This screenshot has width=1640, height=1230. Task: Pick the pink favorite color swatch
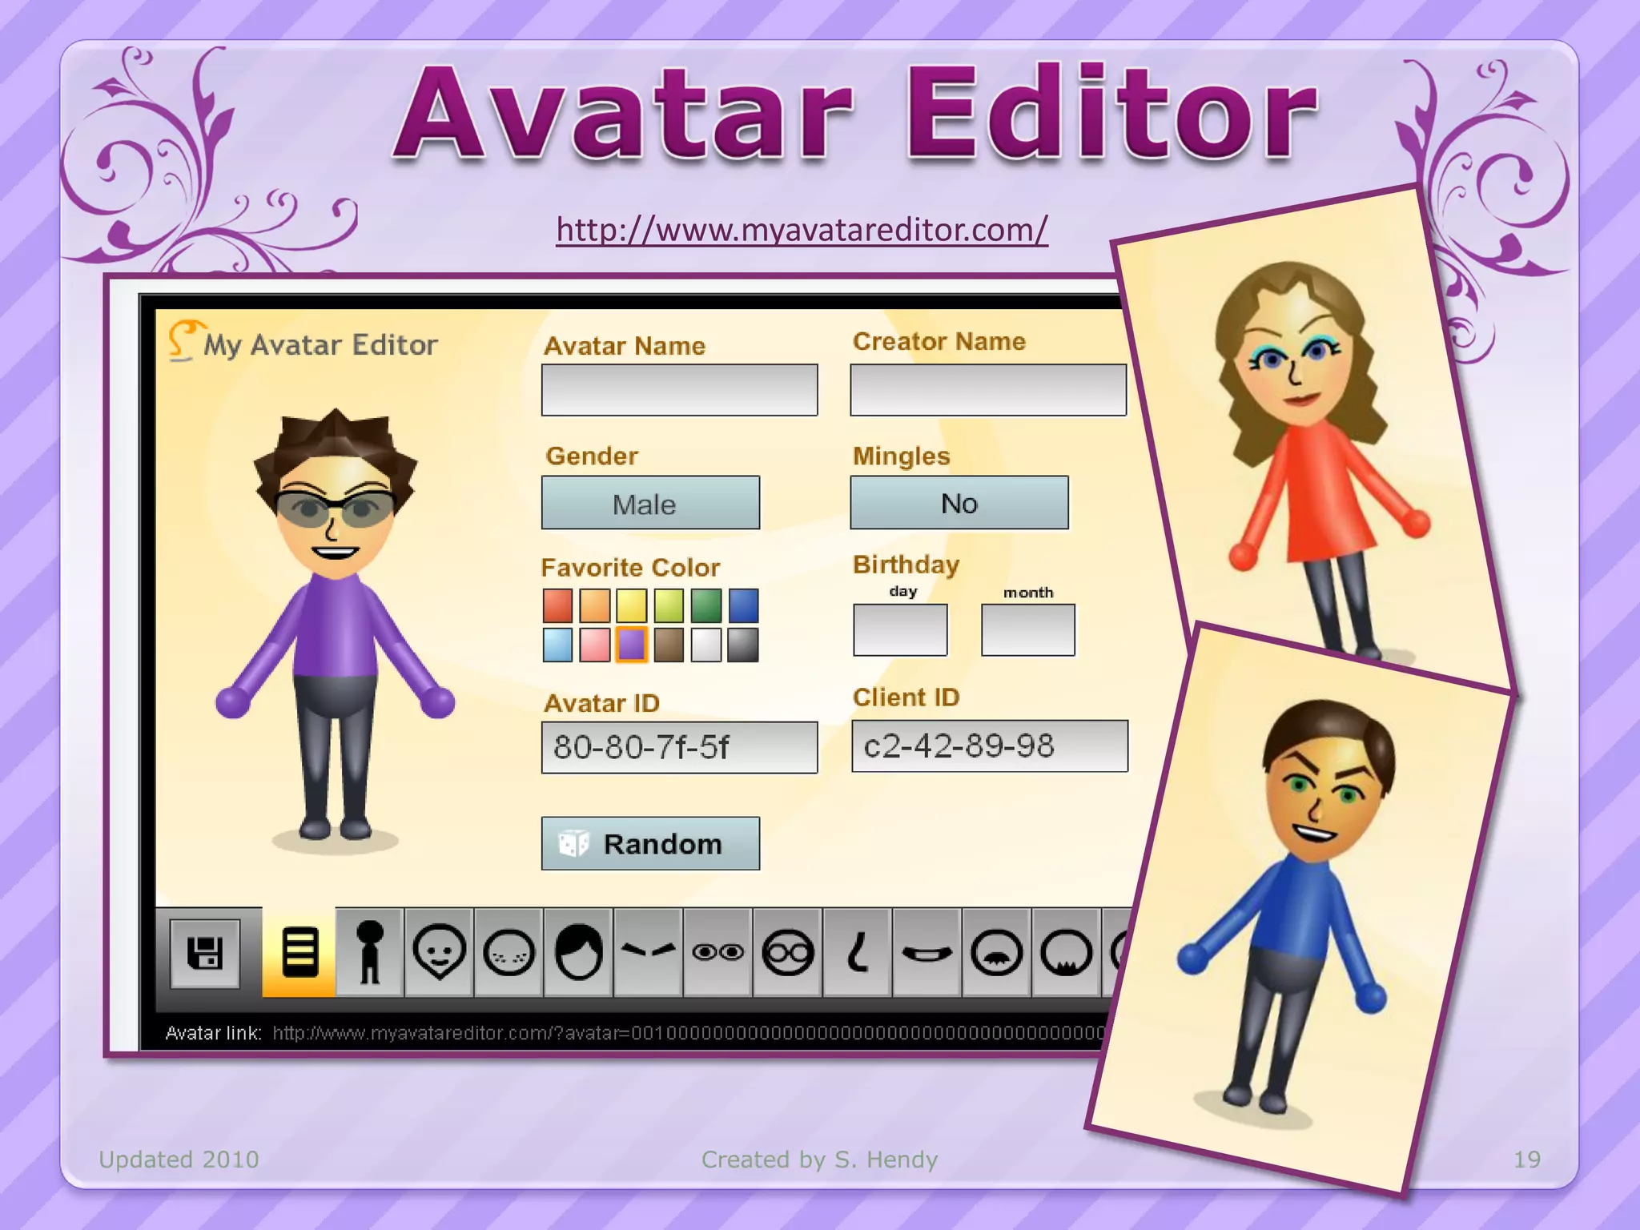coord(595,645)
